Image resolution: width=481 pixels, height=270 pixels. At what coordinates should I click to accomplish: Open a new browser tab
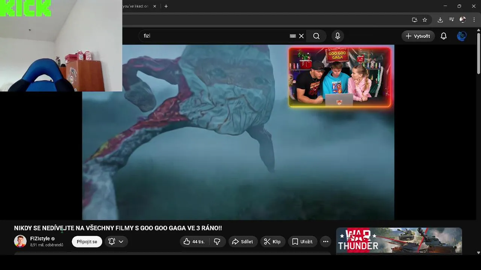tap(166, 6)
